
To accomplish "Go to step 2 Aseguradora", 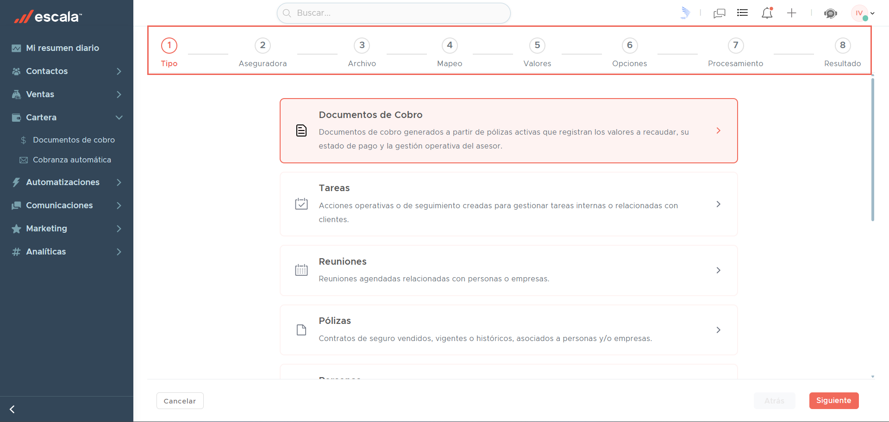I will (263, 52).
